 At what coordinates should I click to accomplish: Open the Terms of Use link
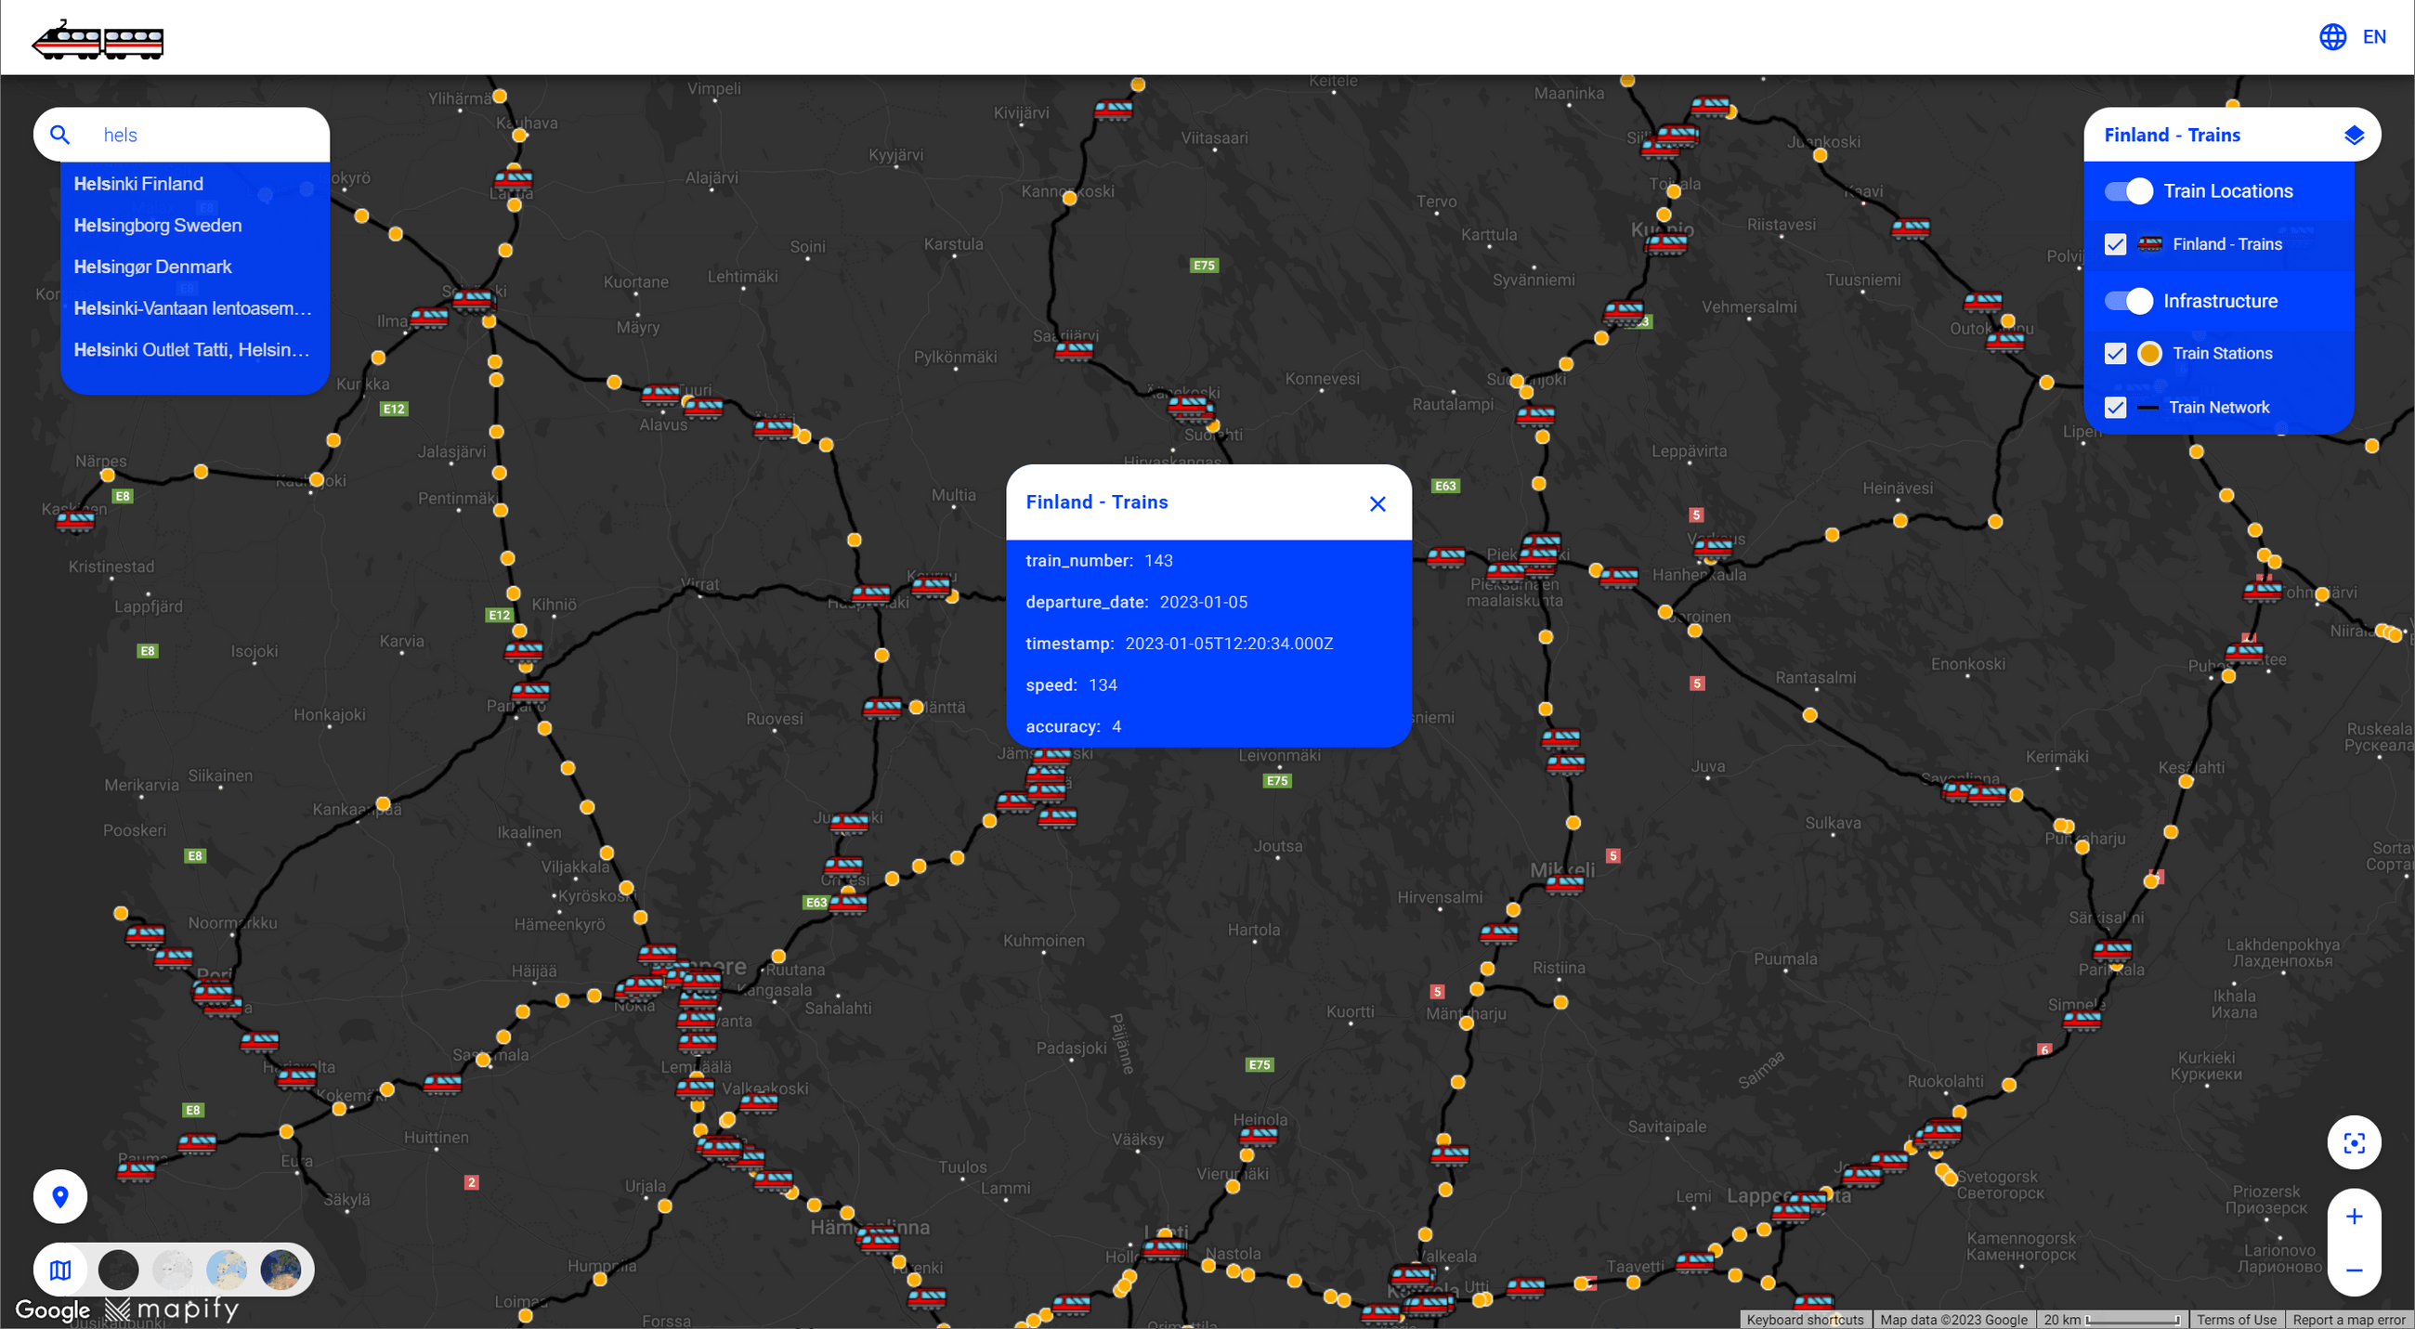(x=2236, y=1319)
